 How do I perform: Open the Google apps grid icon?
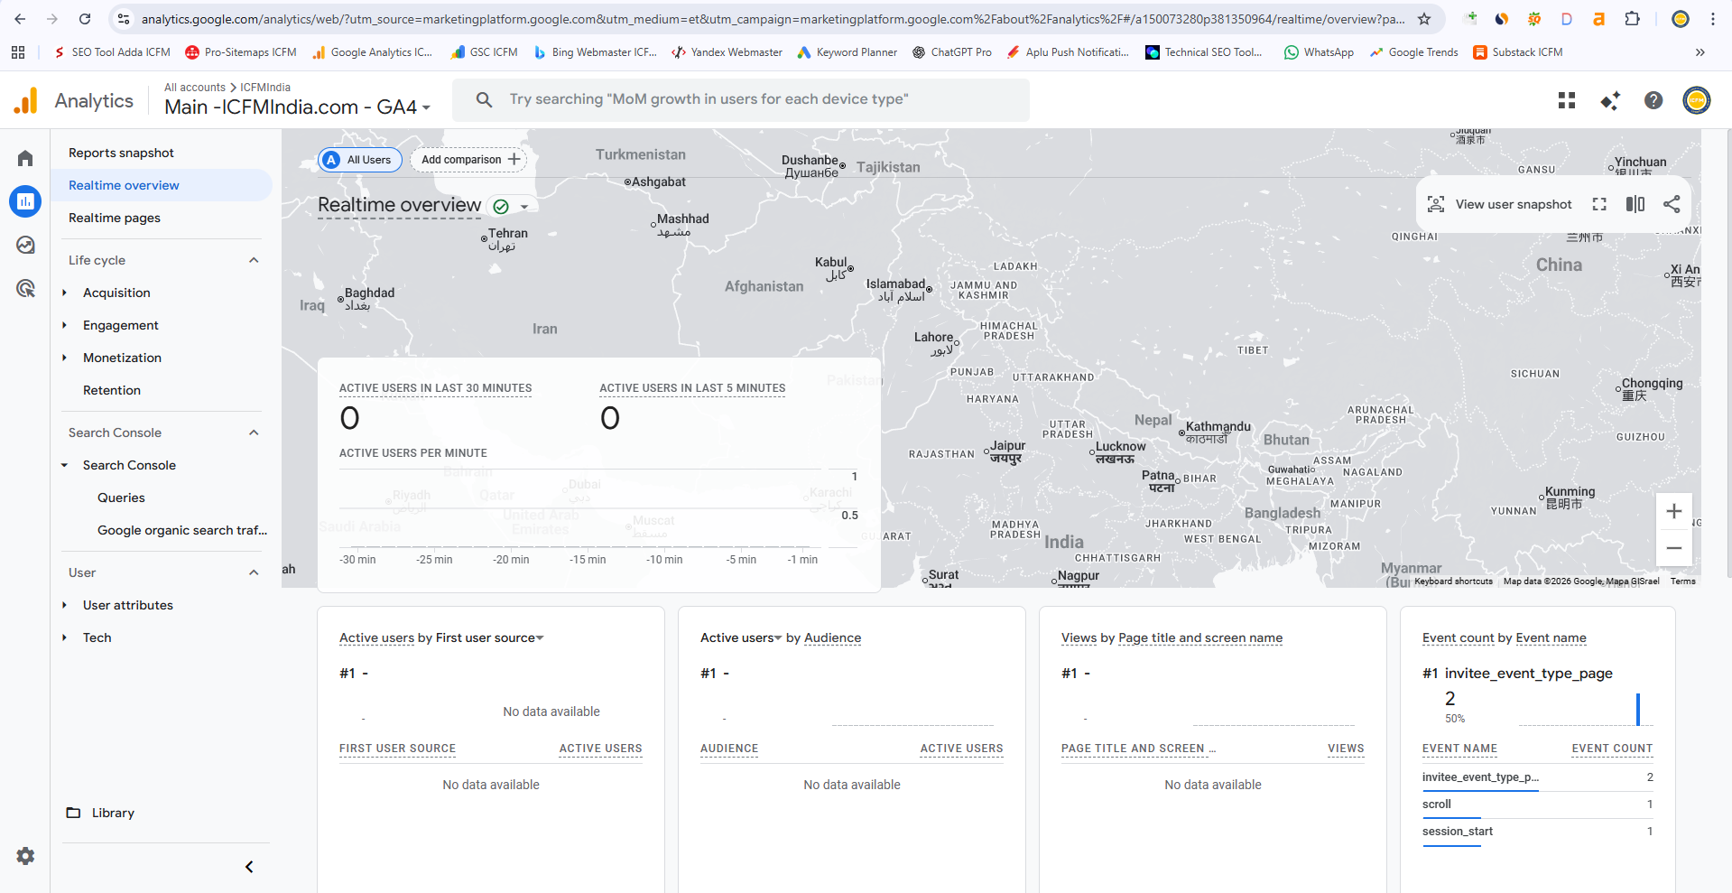[1566, 100]
